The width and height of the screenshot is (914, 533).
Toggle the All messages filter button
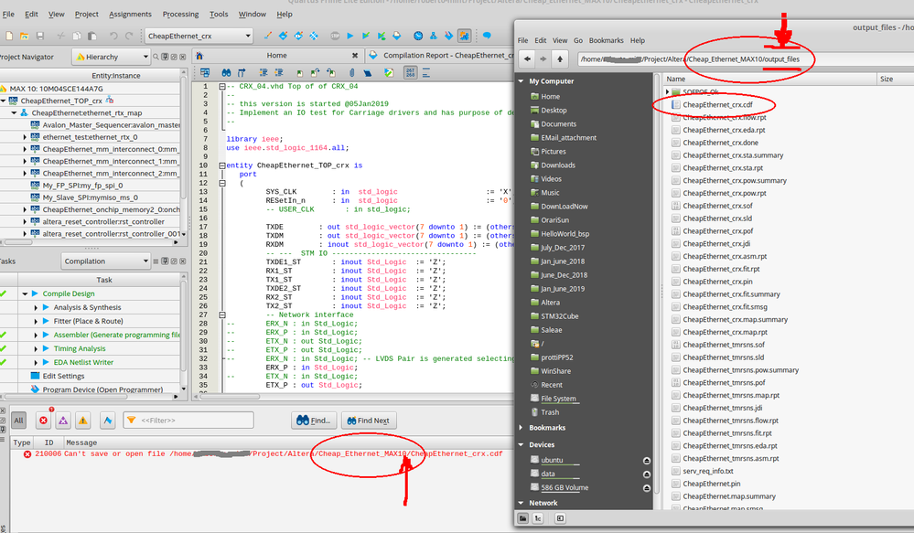point(18,421)
